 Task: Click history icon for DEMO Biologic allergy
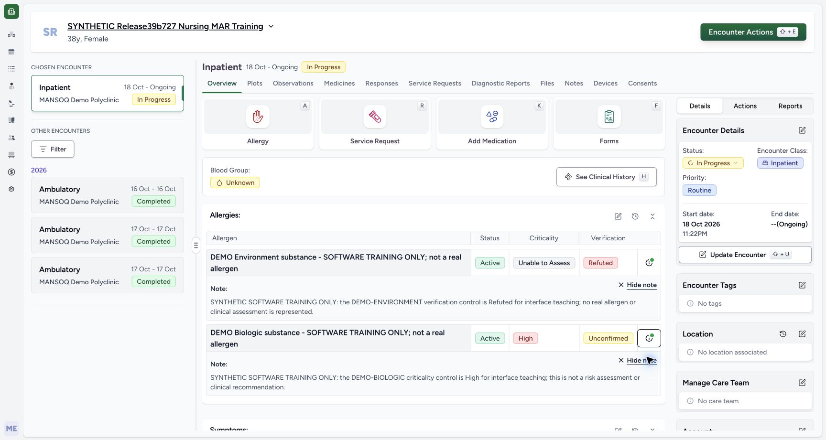649,338
